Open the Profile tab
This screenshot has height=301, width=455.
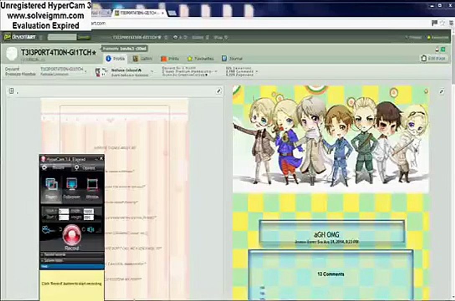[116, 59]
